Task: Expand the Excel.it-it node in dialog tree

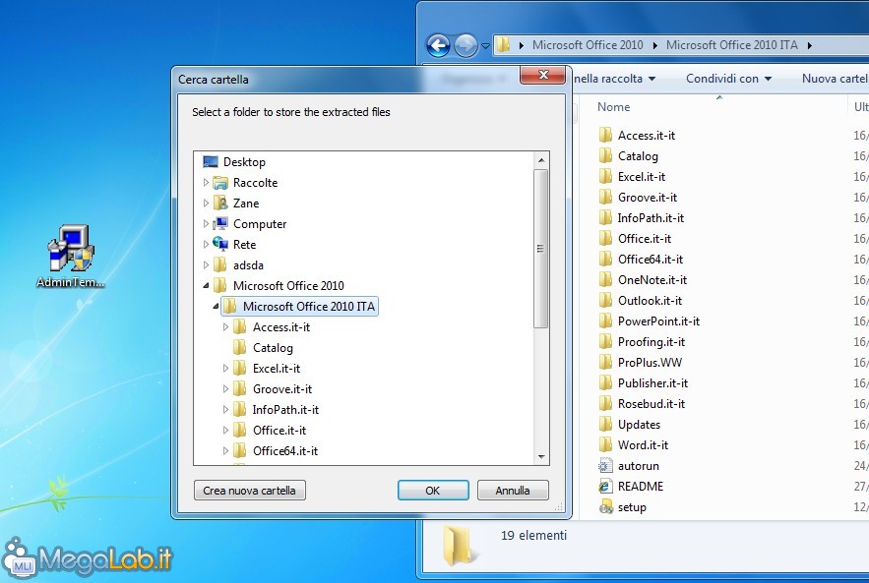Action: point(225,368)
